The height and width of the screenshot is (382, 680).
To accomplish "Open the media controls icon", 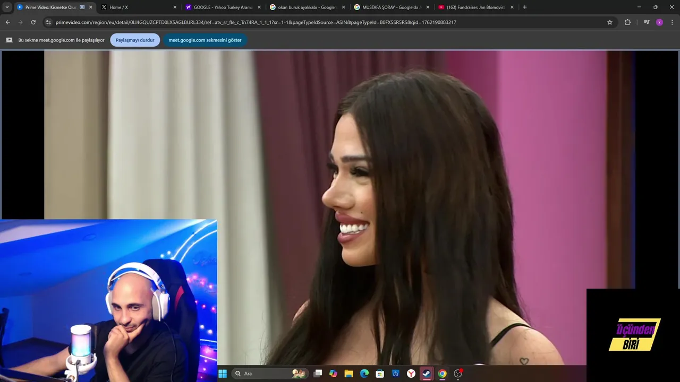I will (x=647, y=22).
